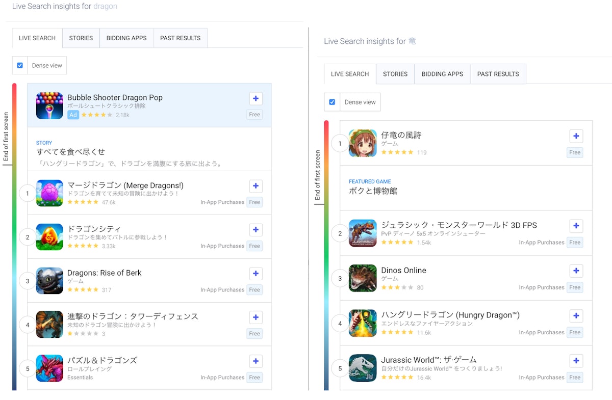Viewport: 612px width, 400px height.
Task: Open the Jurassic World ザ・ゲーム app icon
Action: pos(363,368)
